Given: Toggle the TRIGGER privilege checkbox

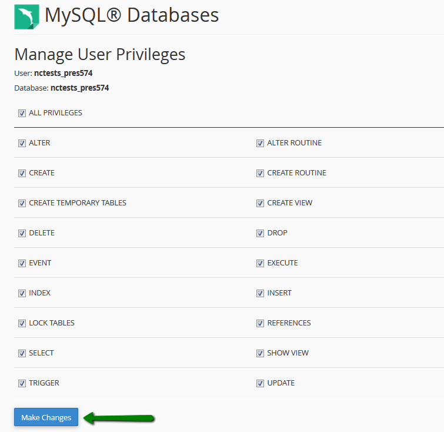Looking at the screenshot, I should [22, 384].
